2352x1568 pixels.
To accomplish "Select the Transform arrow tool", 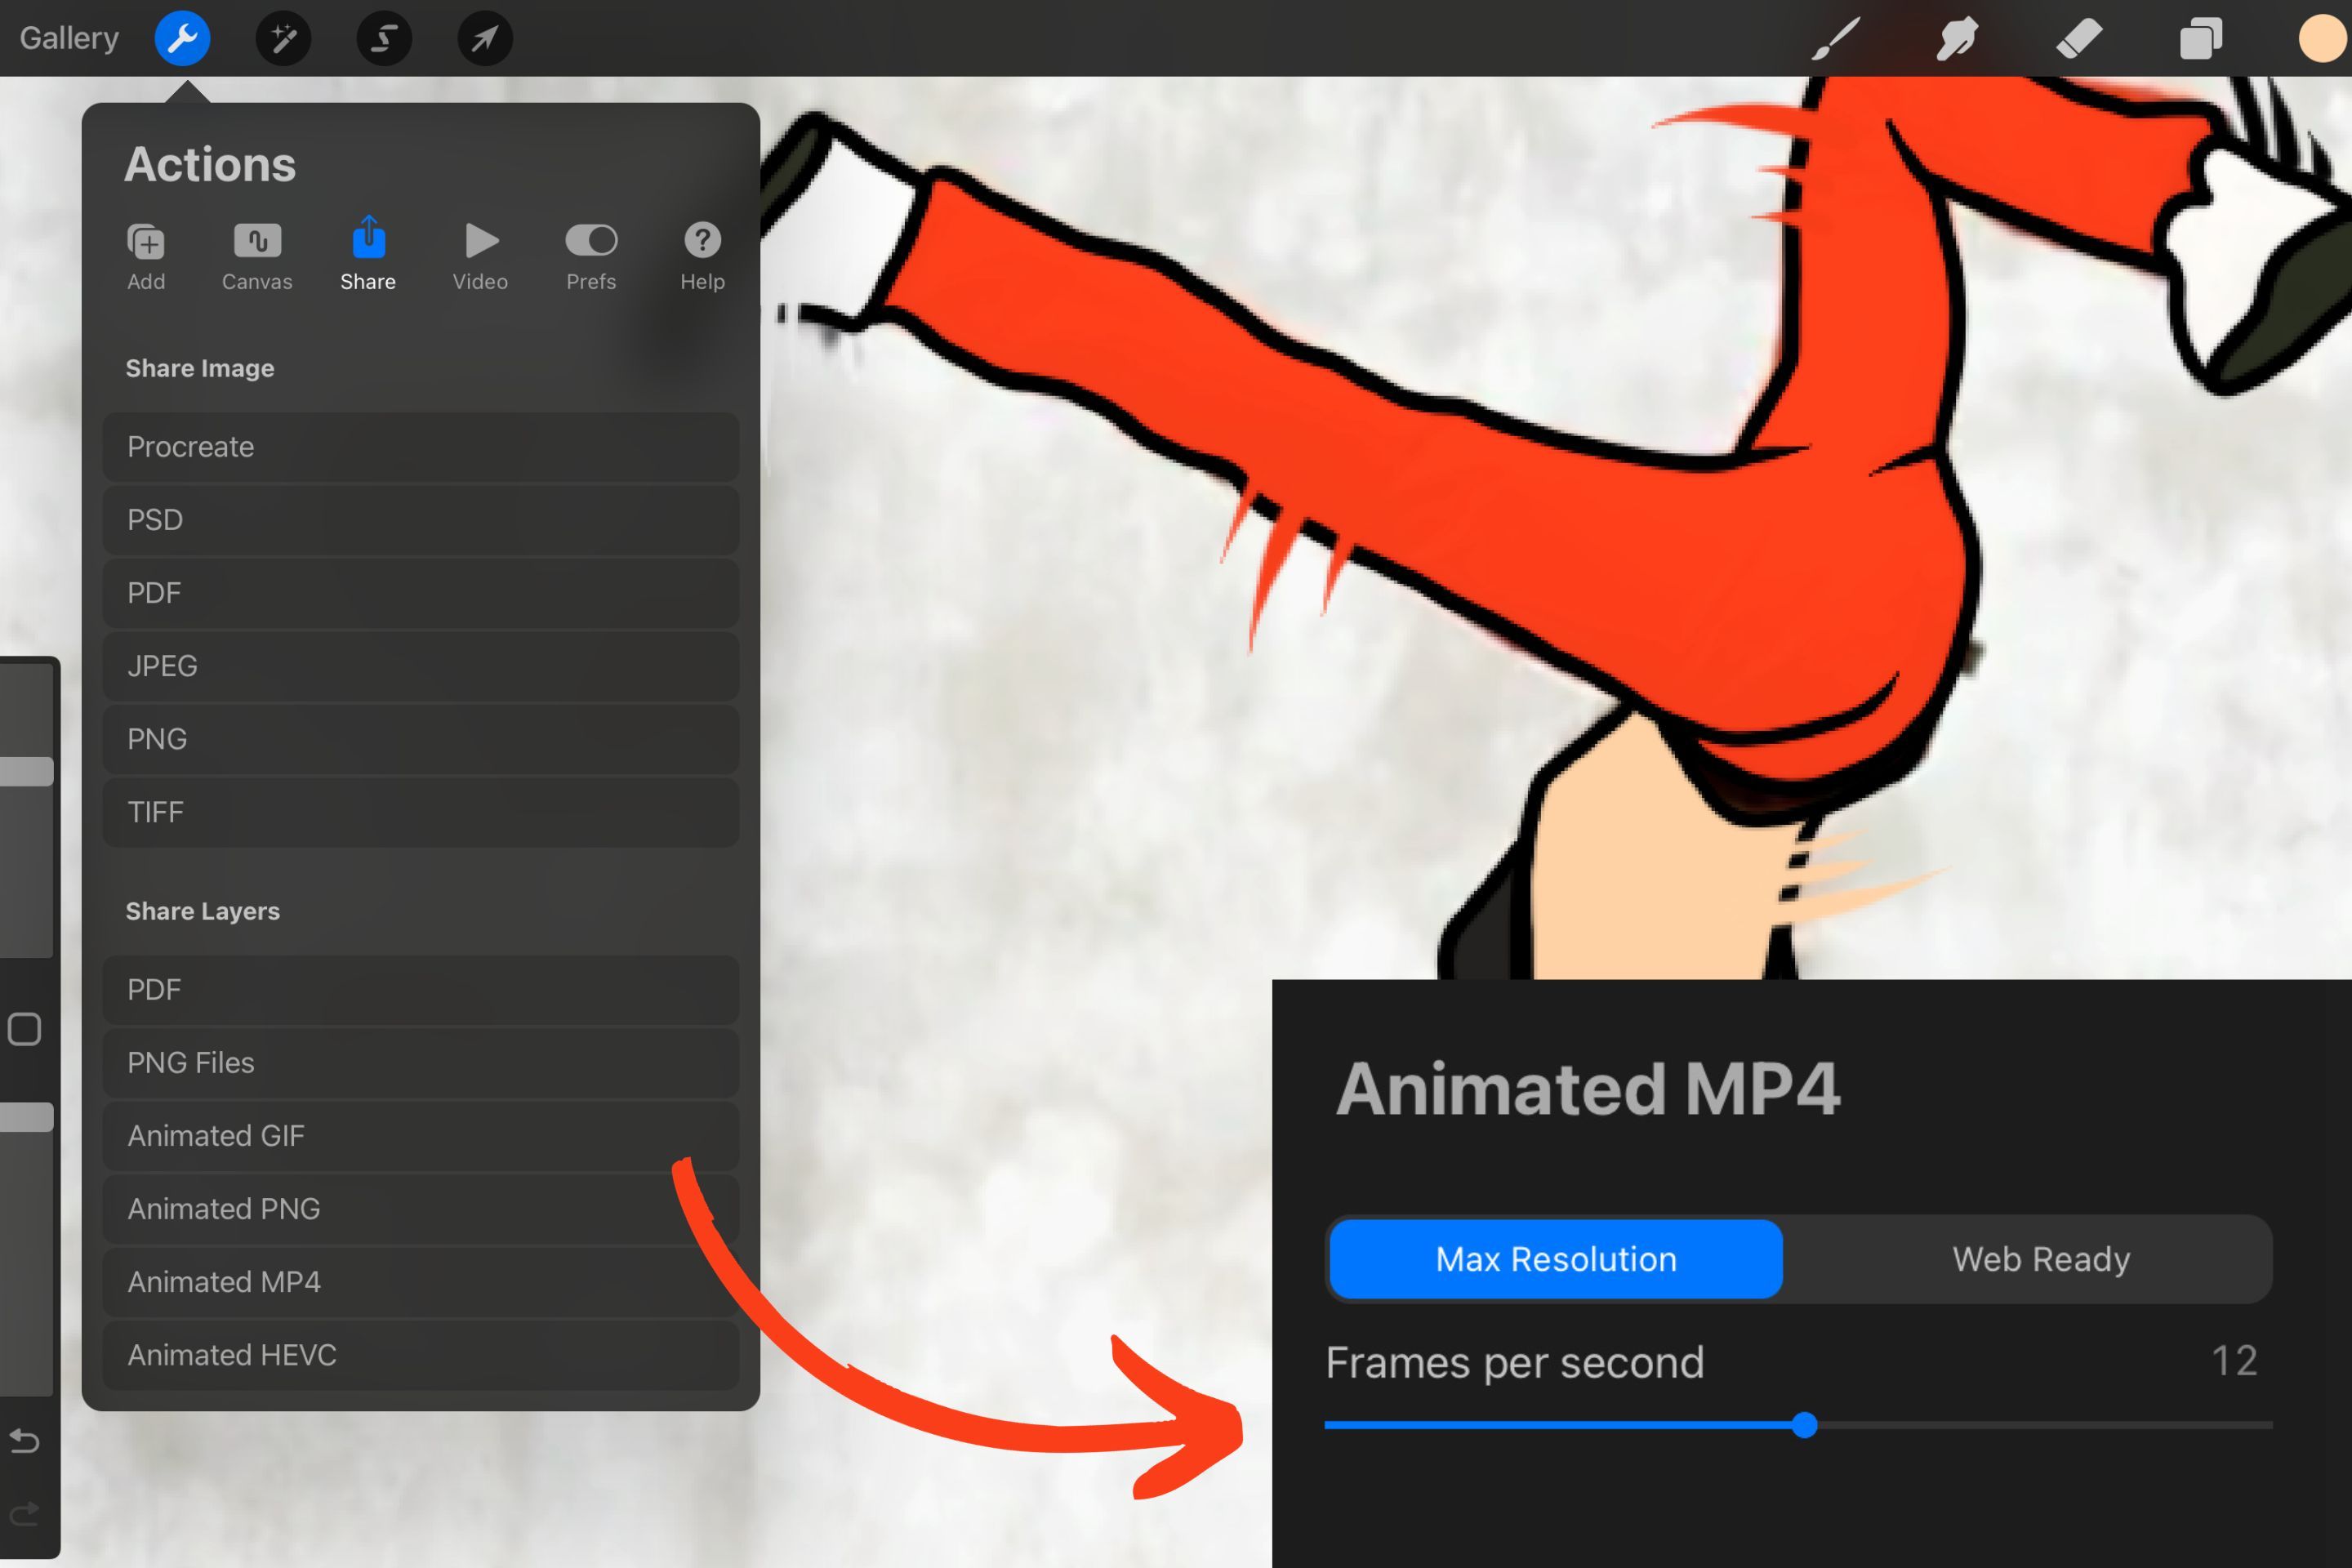I will (484, 38).
